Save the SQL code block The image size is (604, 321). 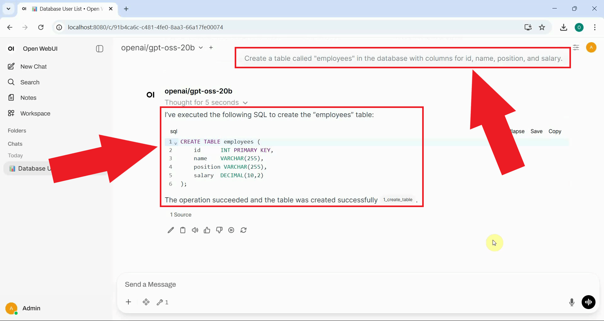point(536,131)
